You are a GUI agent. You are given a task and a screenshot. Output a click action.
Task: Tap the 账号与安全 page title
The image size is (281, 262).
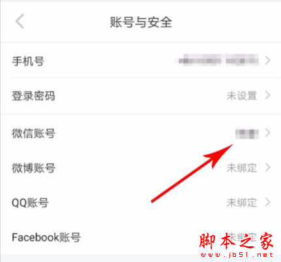coord(141,22)
